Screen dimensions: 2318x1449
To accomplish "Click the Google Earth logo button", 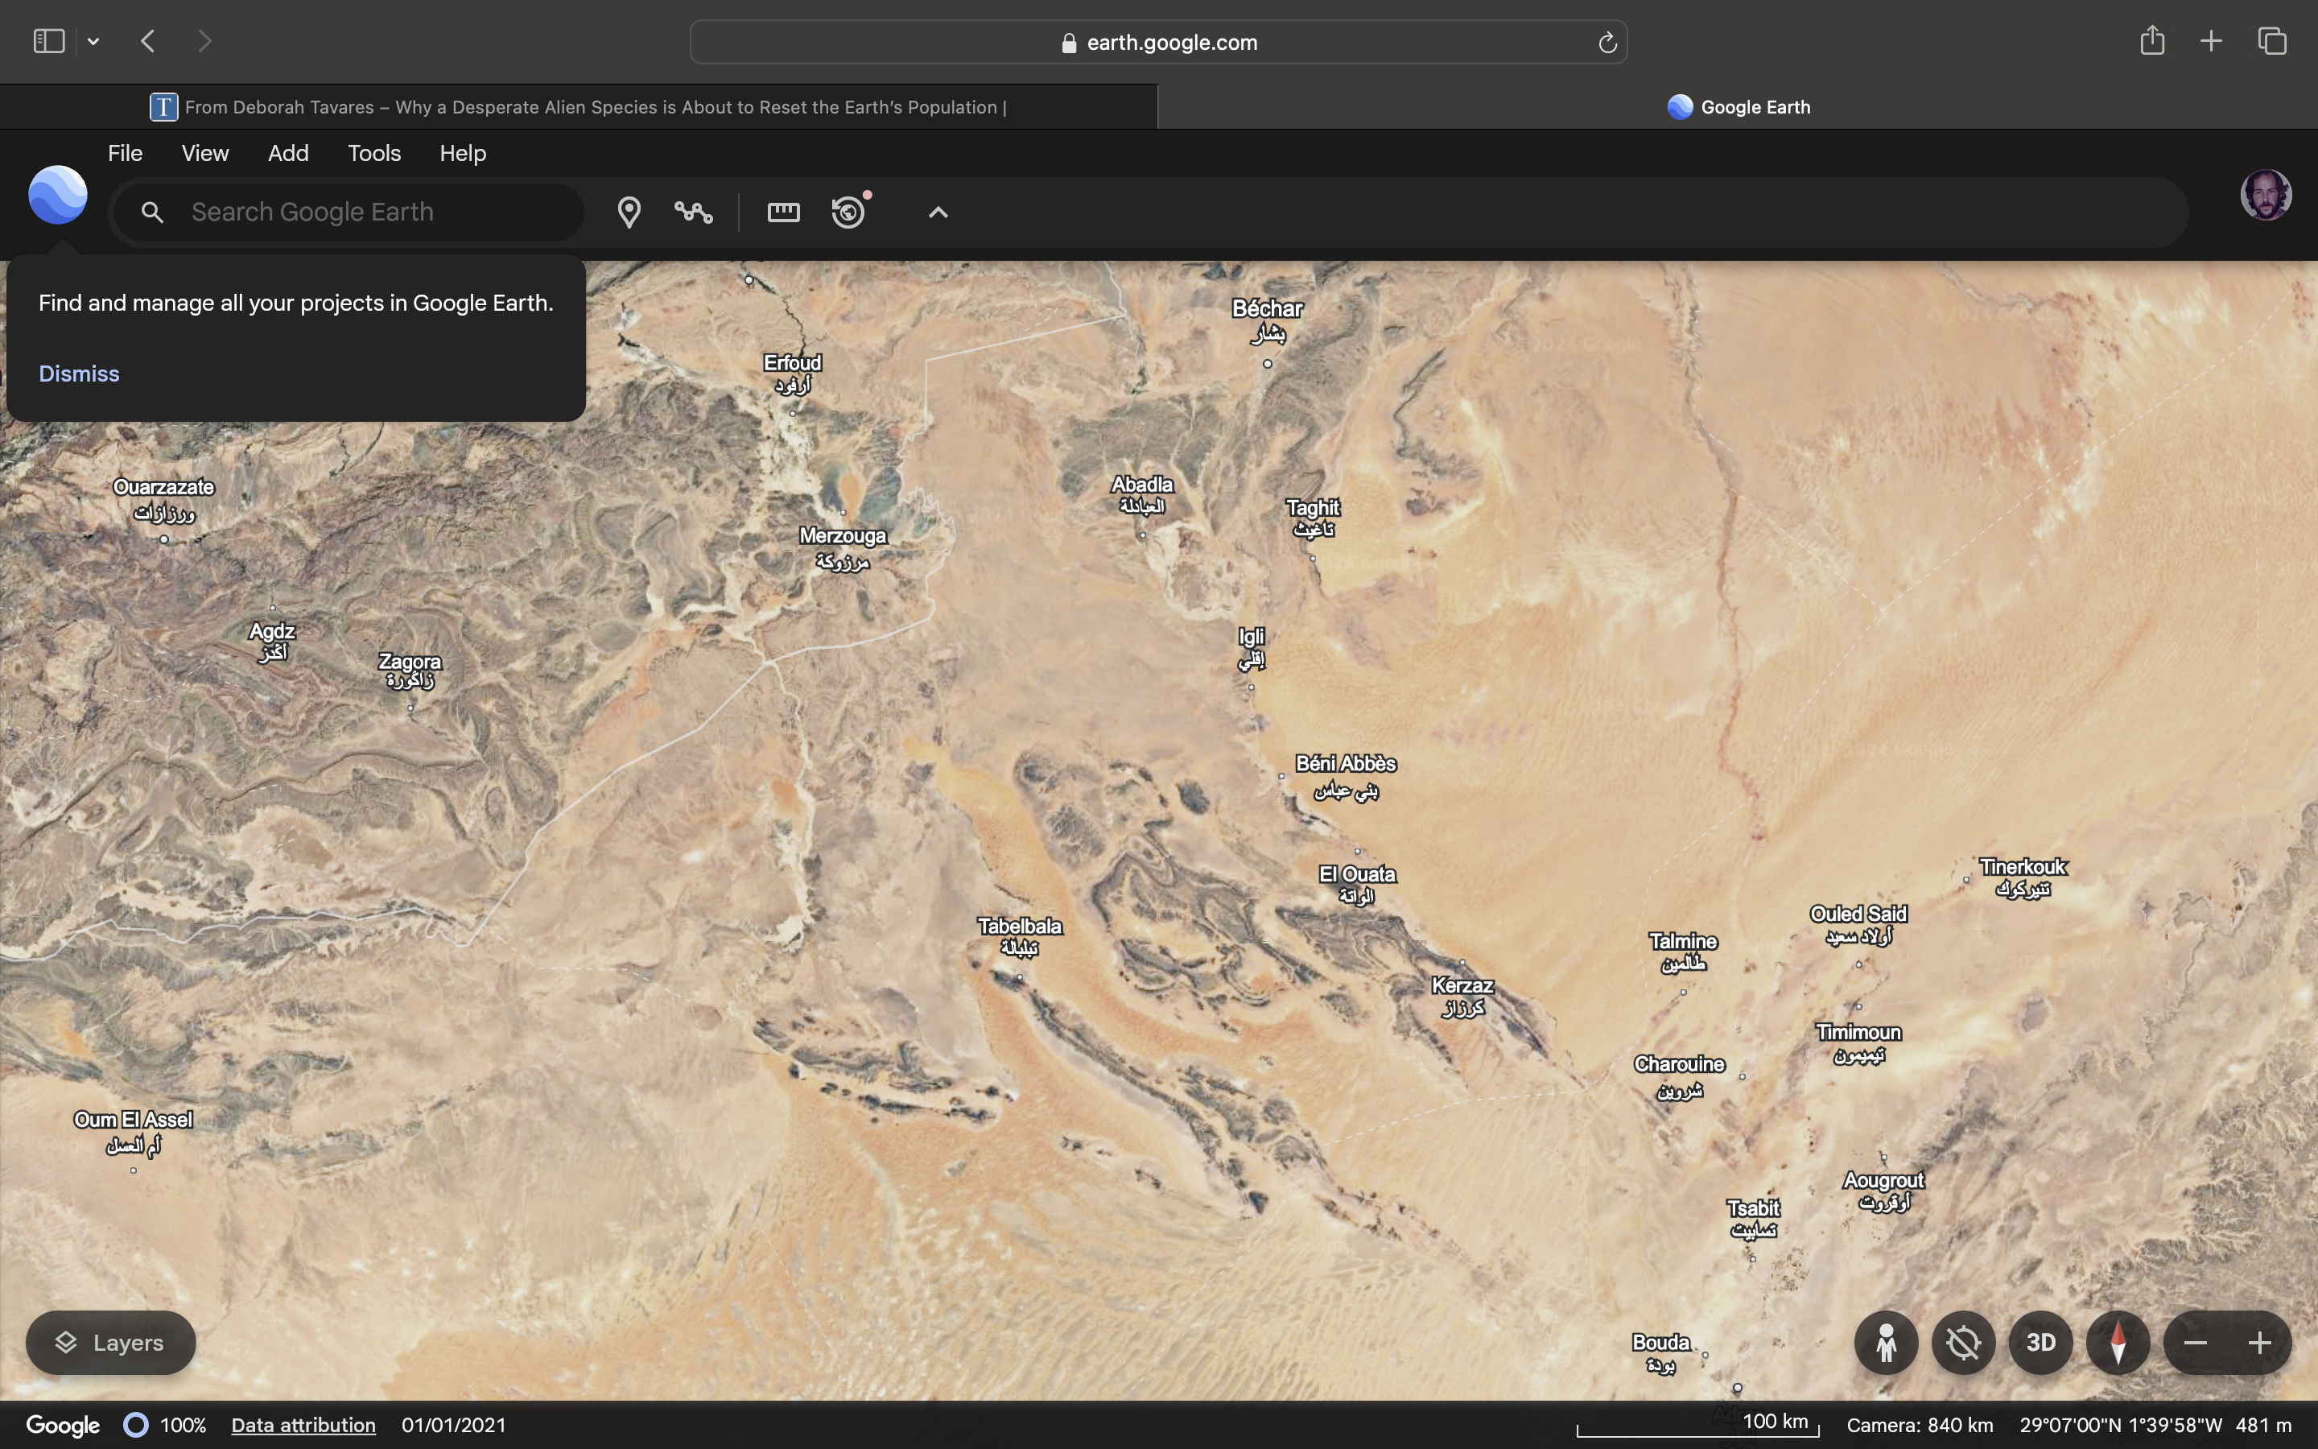I will coord(57,195).
